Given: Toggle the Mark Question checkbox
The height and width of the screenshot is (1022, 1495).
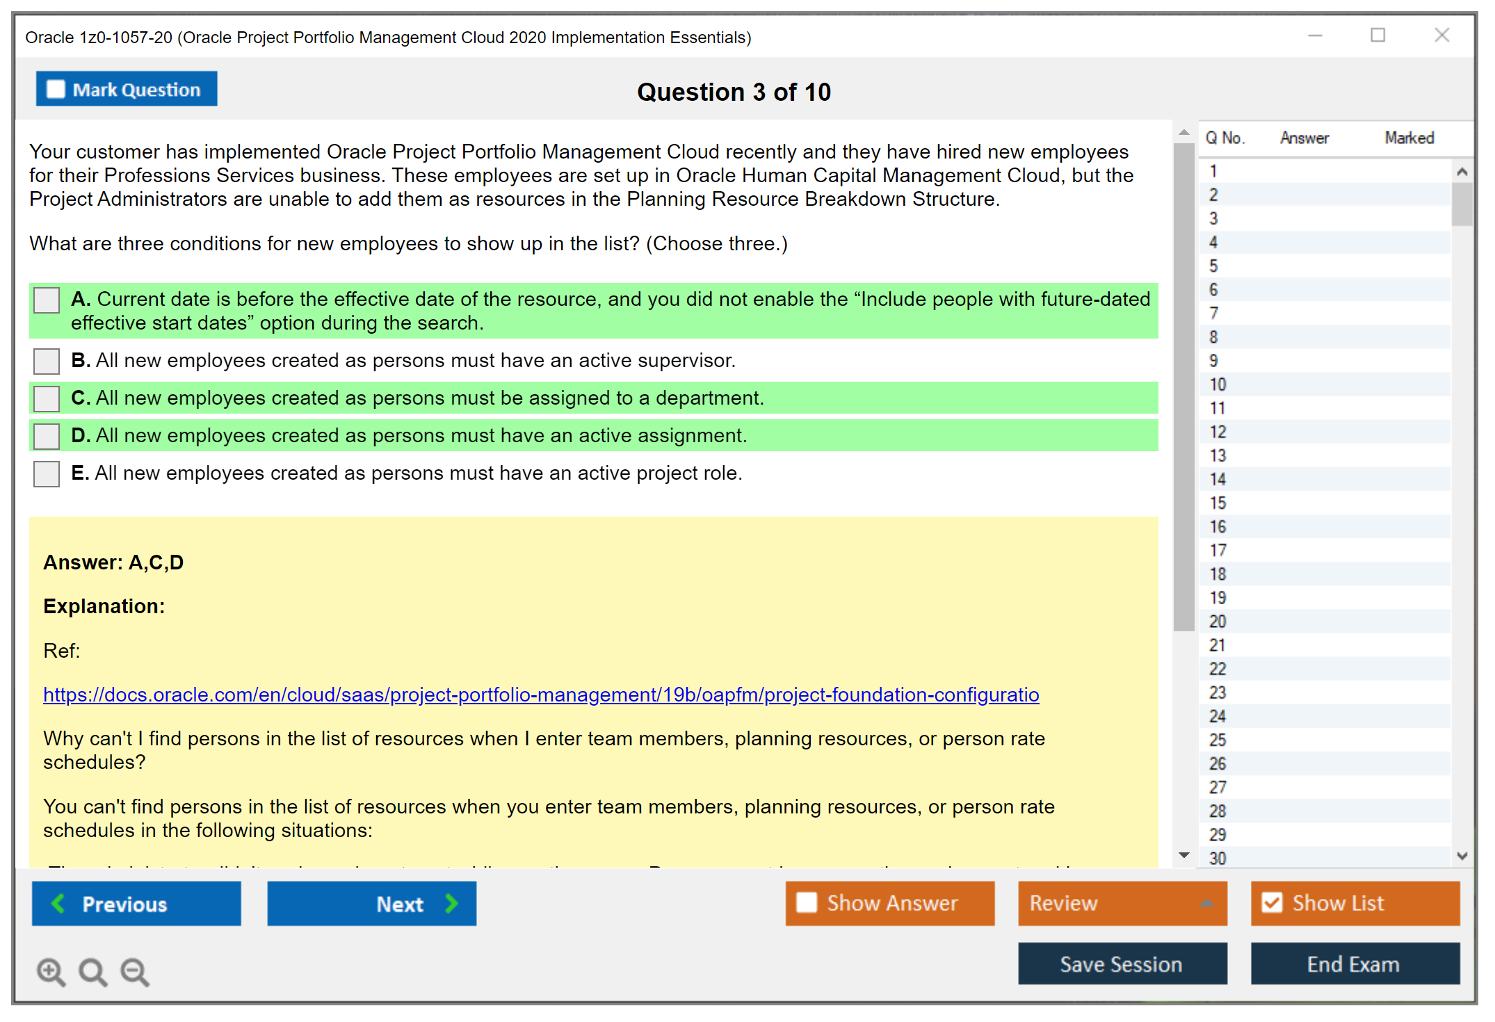Looking at the screenshot, I should point(56,89).
